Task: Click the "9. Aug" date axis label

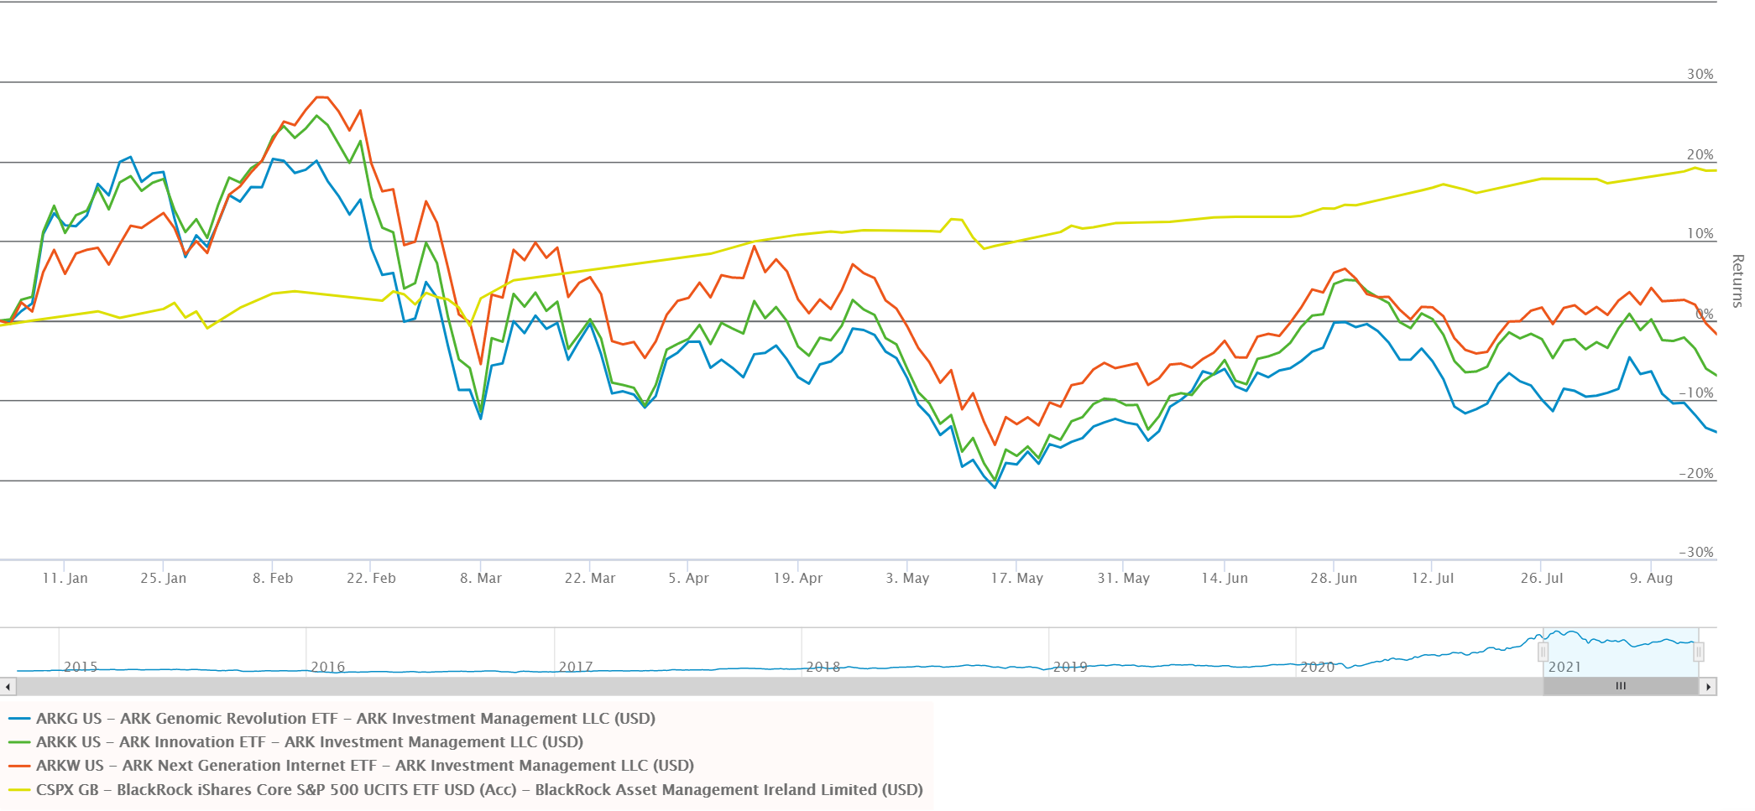Action: point(1651,579)
